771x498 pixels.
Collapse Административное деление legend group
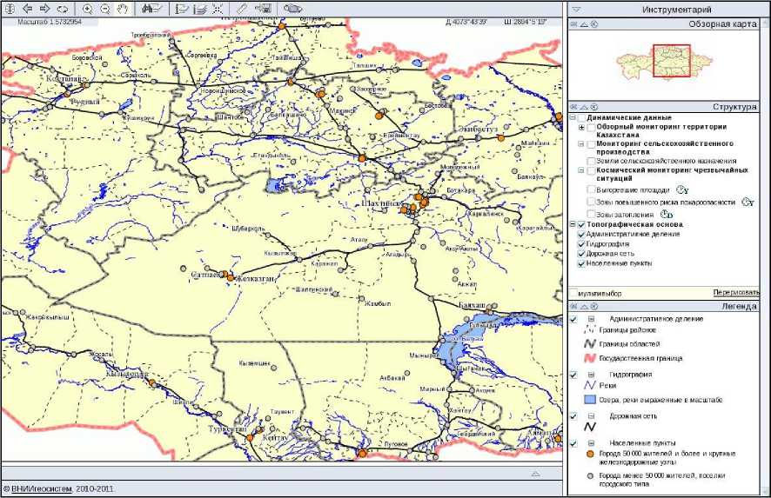591,319
